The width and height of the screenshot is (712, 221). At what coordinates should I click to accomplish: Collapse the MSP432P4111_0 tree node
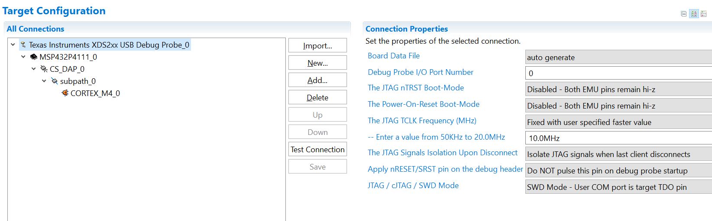click(x=23, y=57)
